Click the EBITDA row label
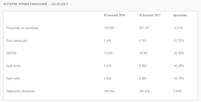 (12, 53)
